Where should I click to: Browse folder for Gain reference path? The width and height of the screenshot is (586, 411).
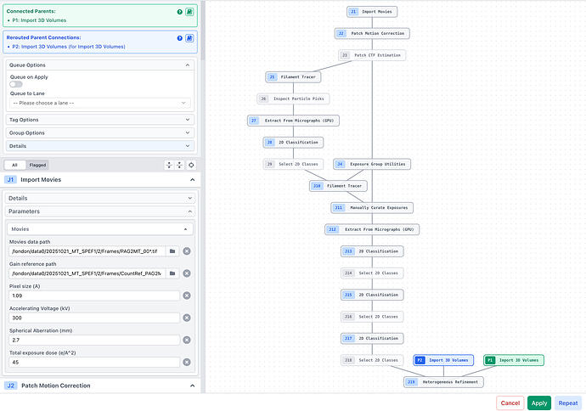pos(172,273)
